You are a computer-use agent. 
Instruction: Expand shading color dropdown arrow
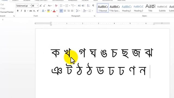[87, 11]
